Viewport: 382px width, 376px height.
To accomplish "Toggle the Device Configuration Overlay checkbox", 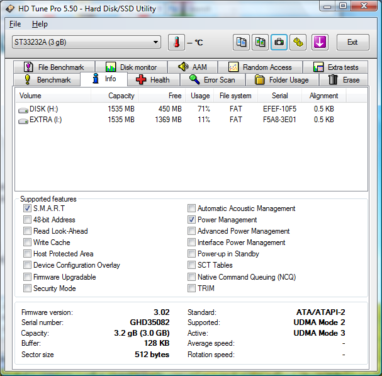I will [x=27, y=265].
